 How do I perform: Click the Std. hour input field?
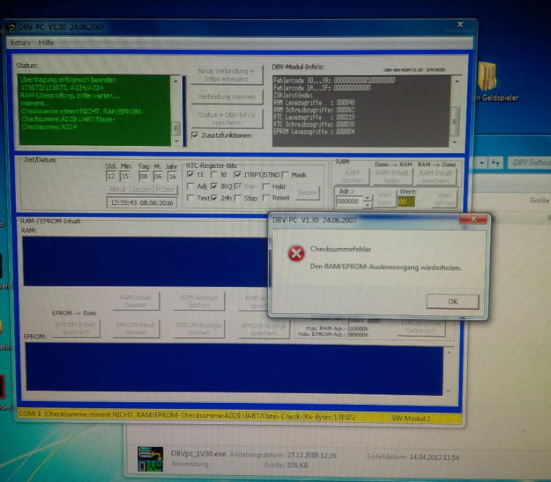tap(112, 176)
